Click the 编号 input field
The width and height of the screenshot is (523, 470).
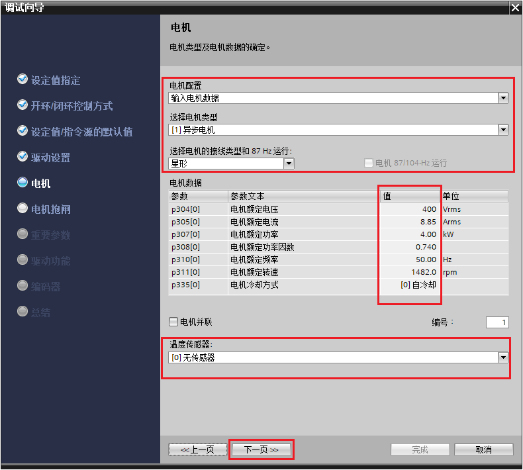point(497,322)
